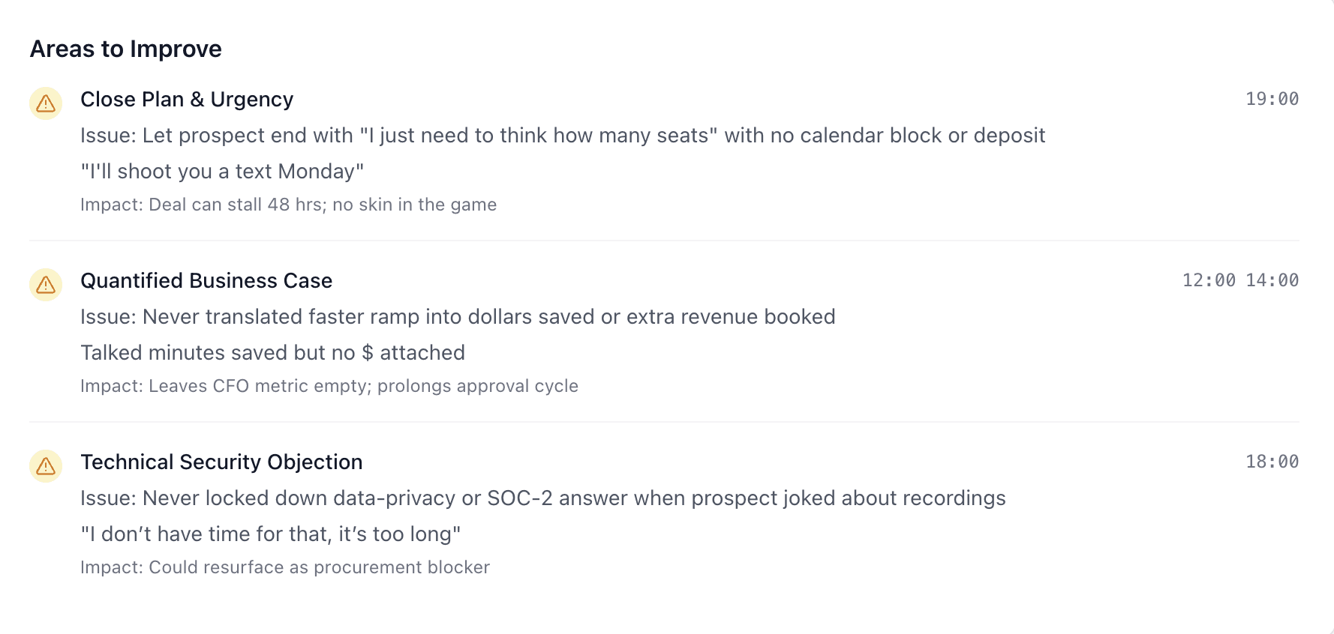Click warning icon beside Technical Security Objection

[46, 466]
